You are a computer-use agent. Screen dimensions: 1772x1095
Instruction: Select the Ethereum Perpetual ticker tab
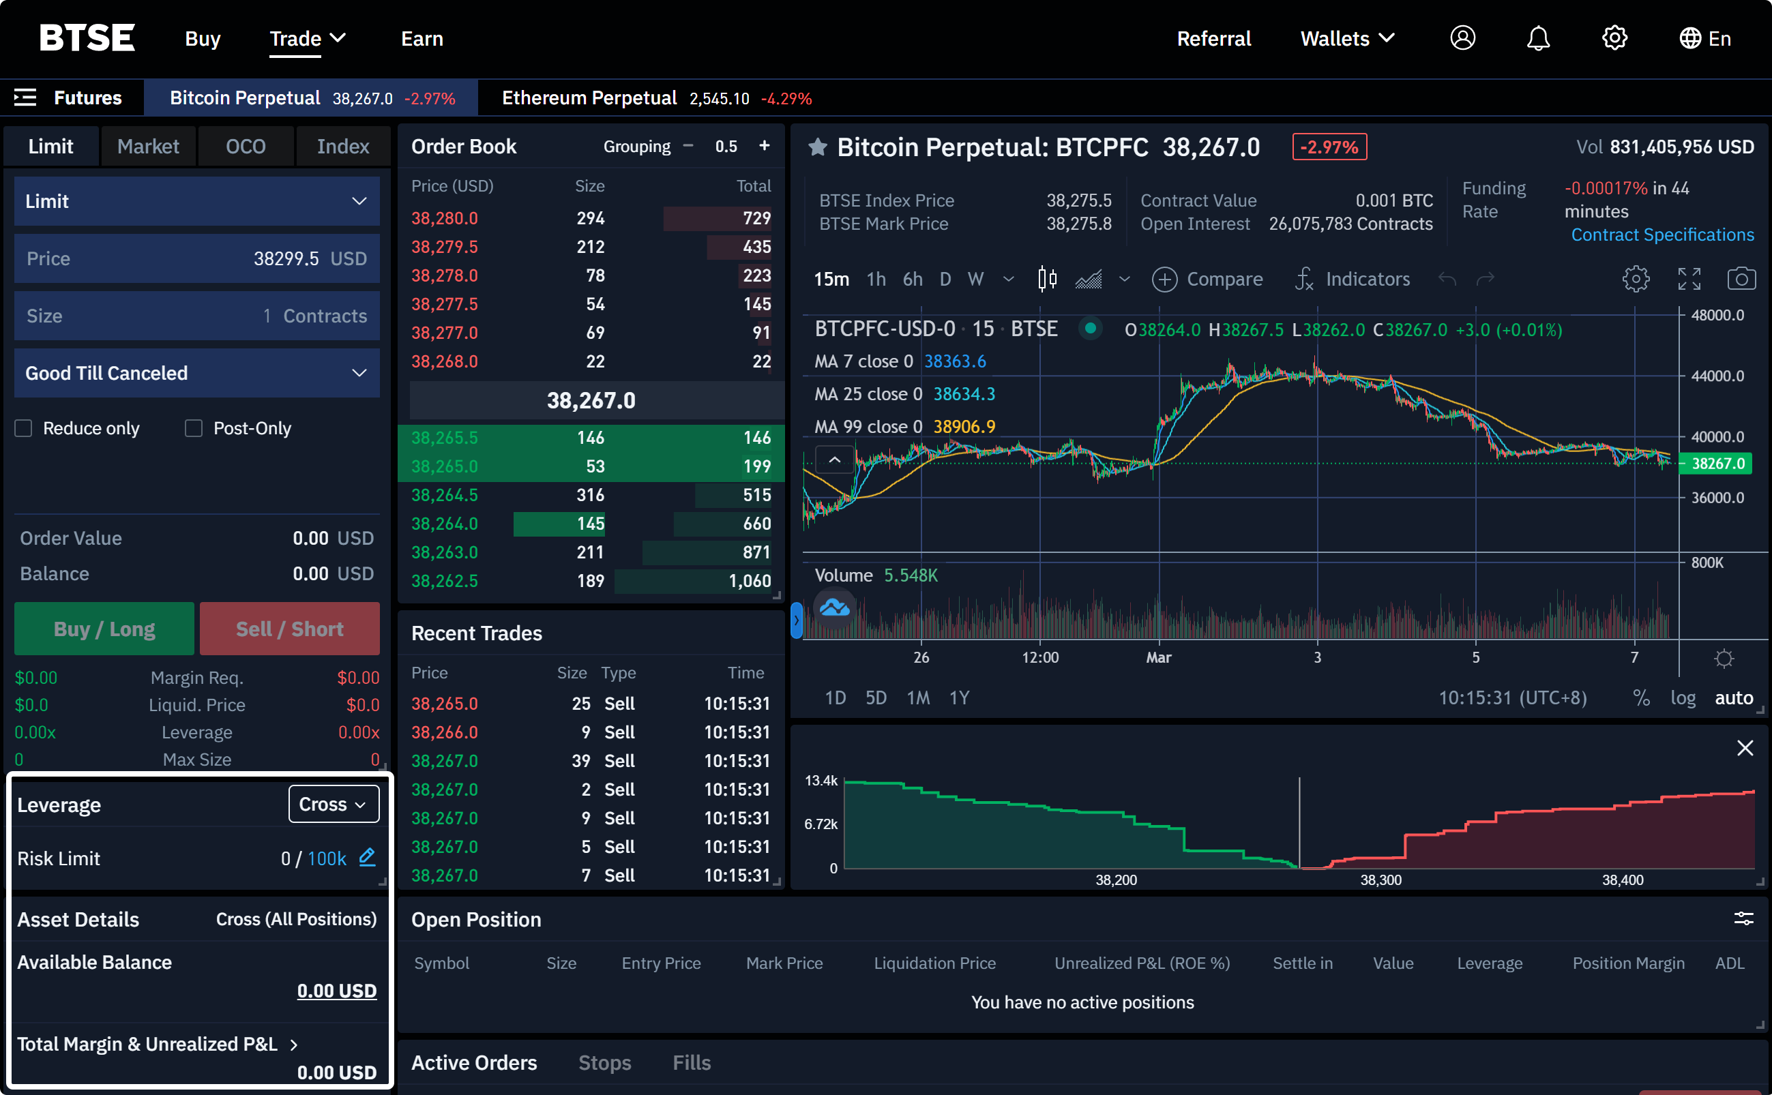656,97
